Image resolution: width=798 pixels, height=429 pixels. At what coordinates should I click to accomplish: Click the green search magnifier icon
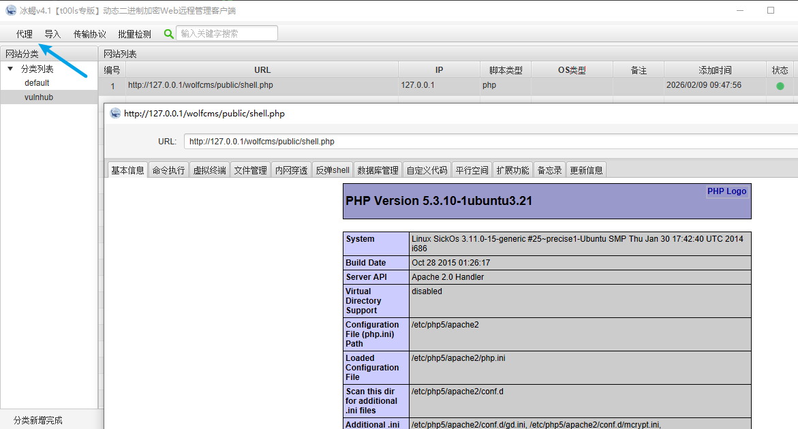[168, 34]
